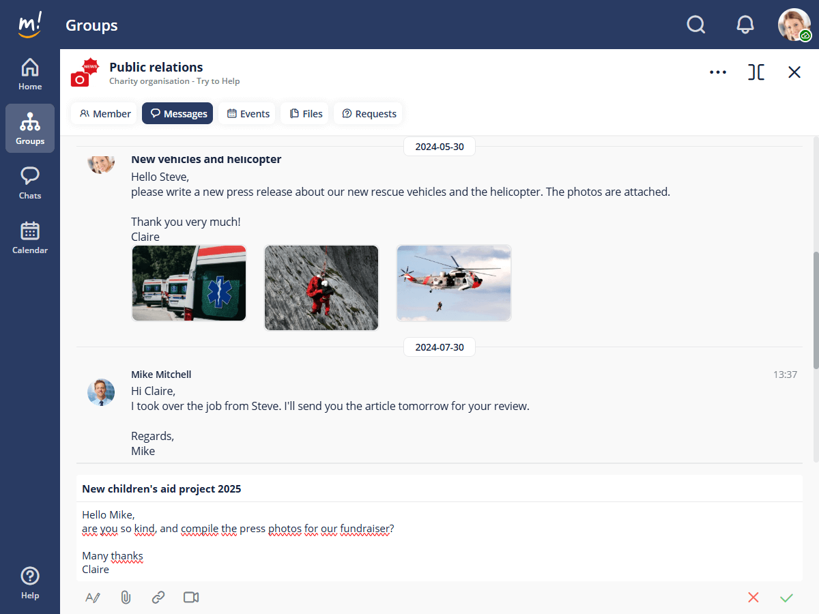Click the Groups page title
Image resolution: width=819 pixels, height=614 pixels.
(91, 25)
